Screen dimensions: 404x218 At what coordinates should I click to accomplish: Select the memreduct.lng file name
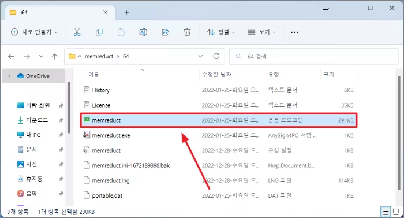pyautogui.click(x=111, y=180)
